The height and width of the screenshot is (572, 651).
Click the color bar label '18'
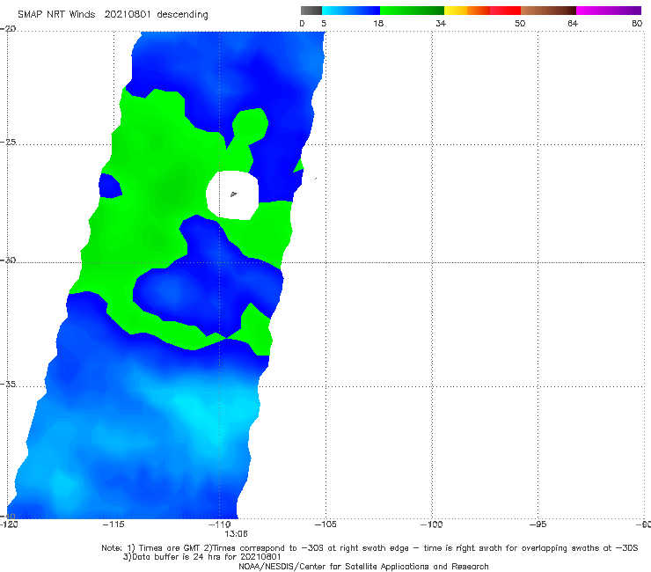click(378, 23)
